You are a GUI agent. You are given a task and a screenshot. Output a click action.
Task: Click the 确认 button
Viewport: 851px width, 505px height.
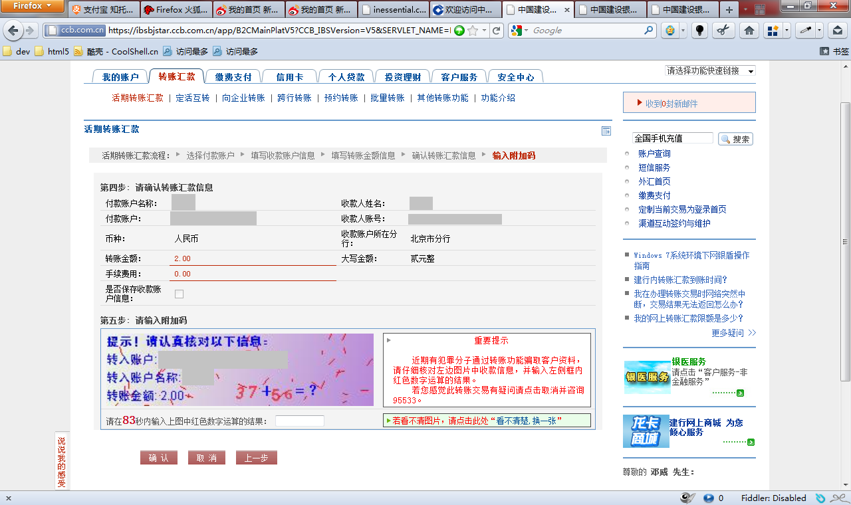pyautogui.click(x=159, y=458)
